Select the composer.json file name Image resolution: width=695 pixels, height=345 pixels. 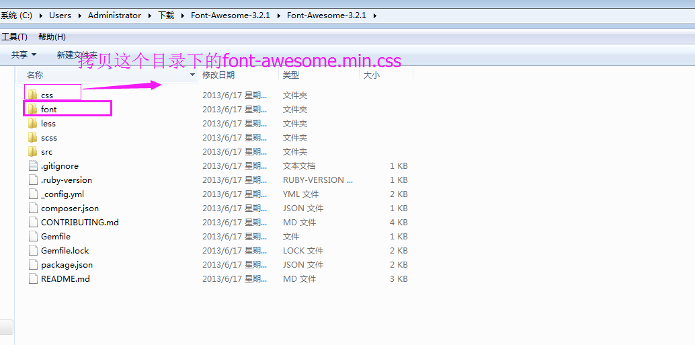coord(70,208)
